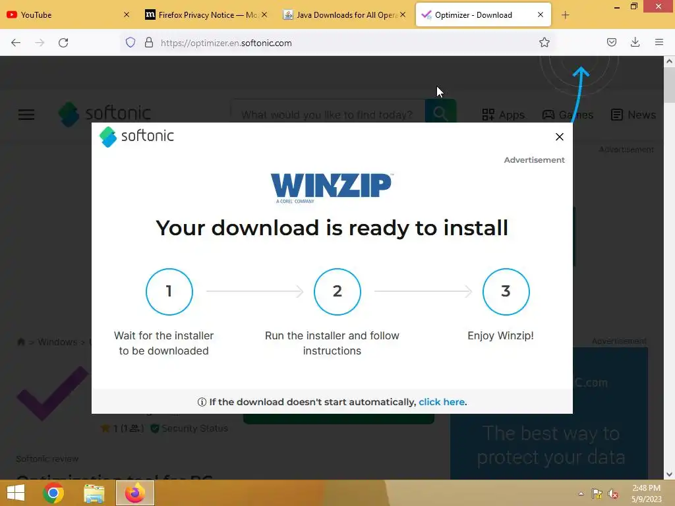
Task: Restore down the Firefox window
Action: [633, 7]
